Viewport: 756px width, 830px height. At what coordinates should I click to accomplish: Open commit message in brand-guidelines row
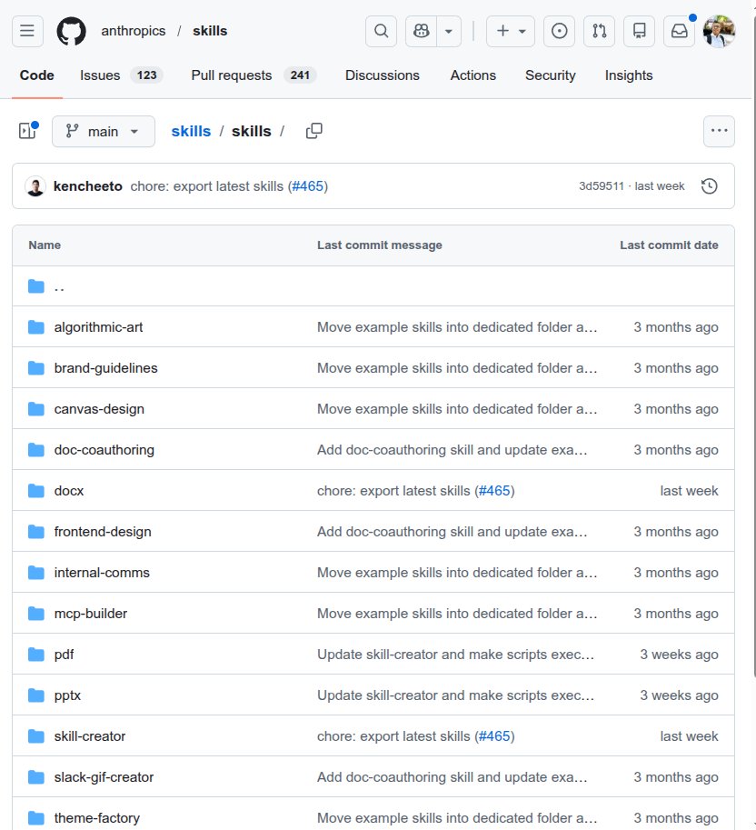pos(457,368)
